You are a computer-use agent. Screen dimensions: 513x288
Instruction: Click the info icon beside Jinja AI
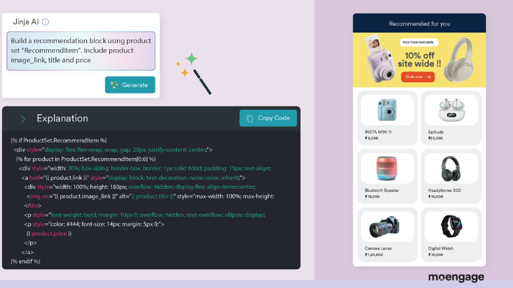pyautogui.click(x=45, y=22)
